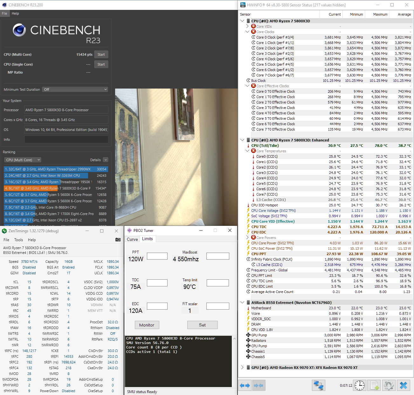Screen dimensions: 414x395
Task: Click the red X icon beside Core VIDs
Action: [253, 26]
